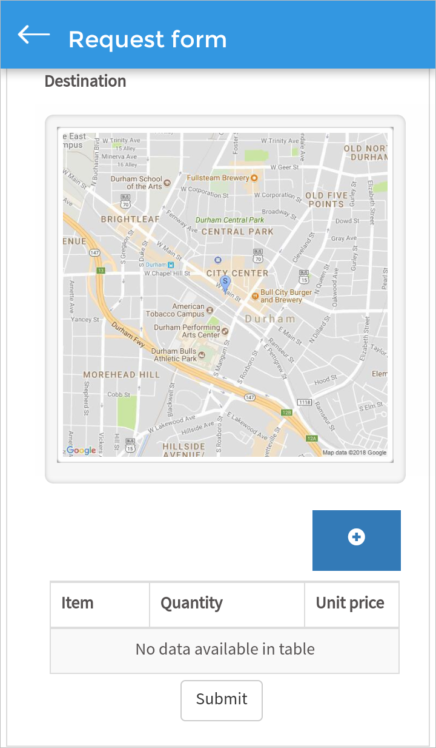Click the Map data ©2018 Google text
The image size is (436, 748).
point(354,453)
